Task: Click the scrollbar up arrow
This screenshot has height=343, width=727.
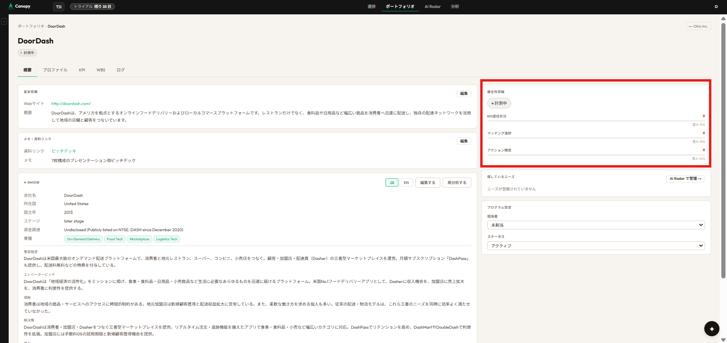Action: click(723, 18)
